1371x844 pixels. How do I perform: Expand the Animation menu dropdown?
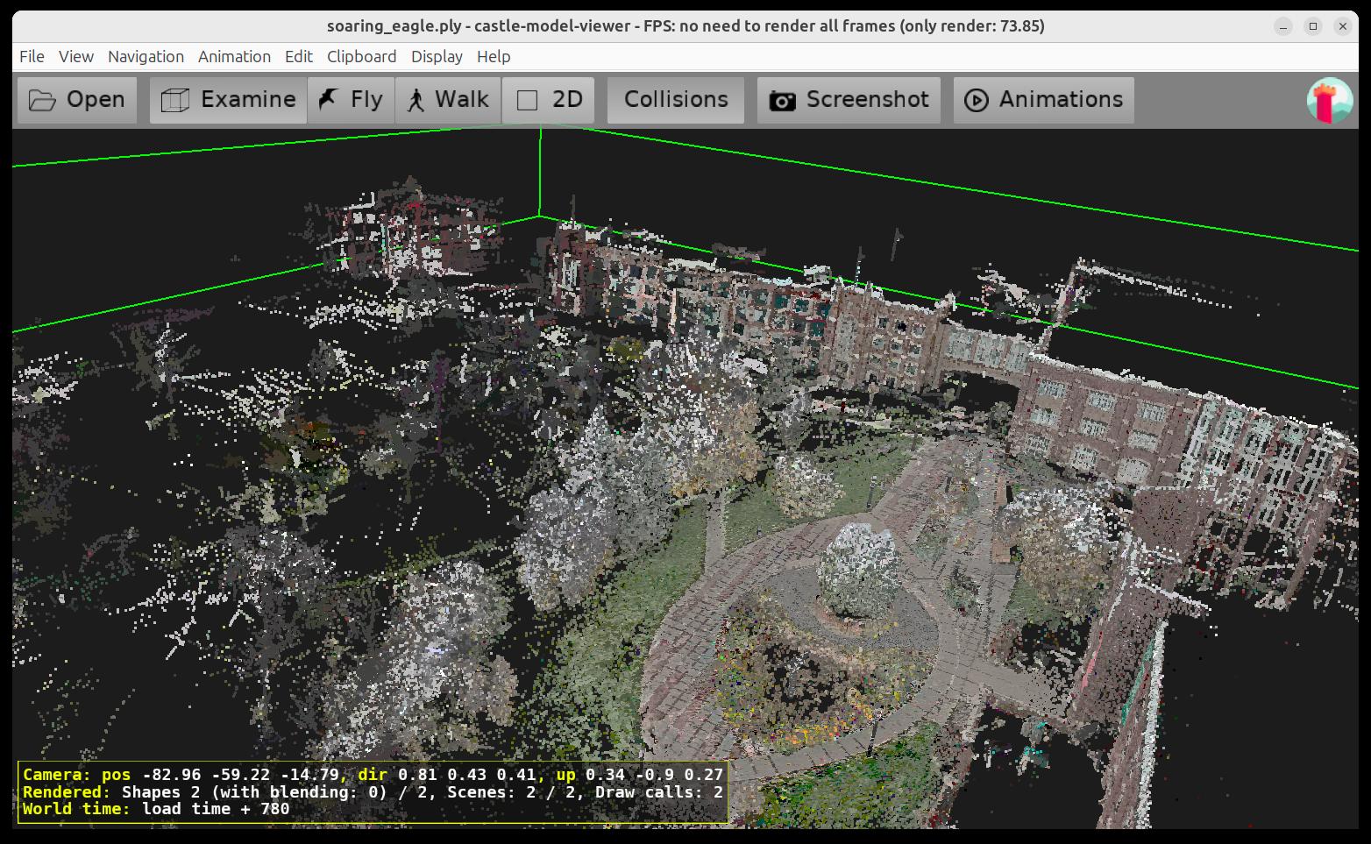coord(234,56)
